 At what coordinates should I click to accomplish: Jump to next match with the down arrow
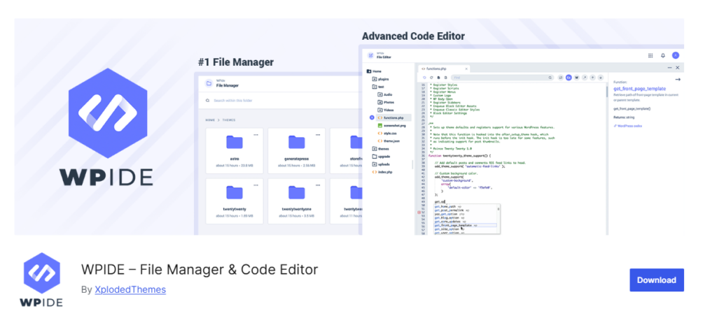(600, 78)
